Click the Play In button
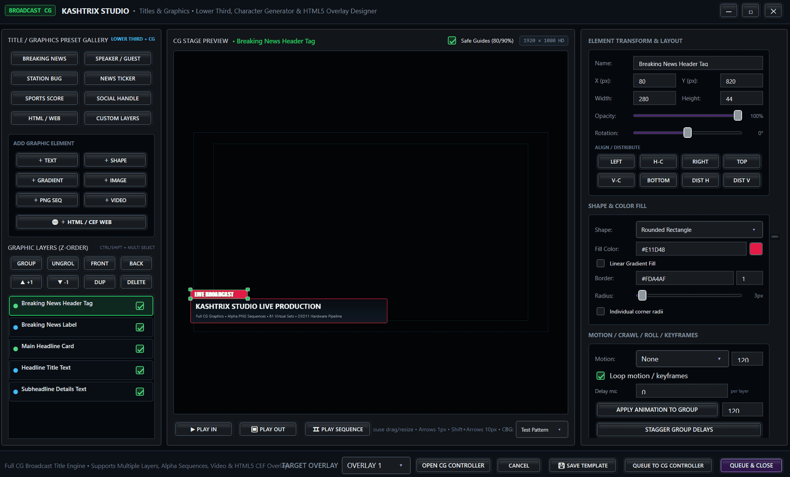 click(204, 429)
